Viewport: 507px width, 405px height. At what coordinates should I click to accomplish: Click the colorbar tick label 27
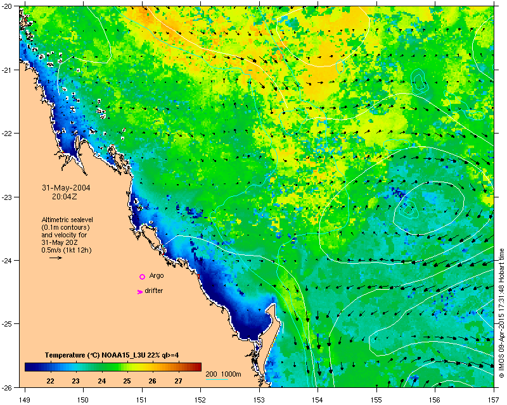tap(178, 381)
